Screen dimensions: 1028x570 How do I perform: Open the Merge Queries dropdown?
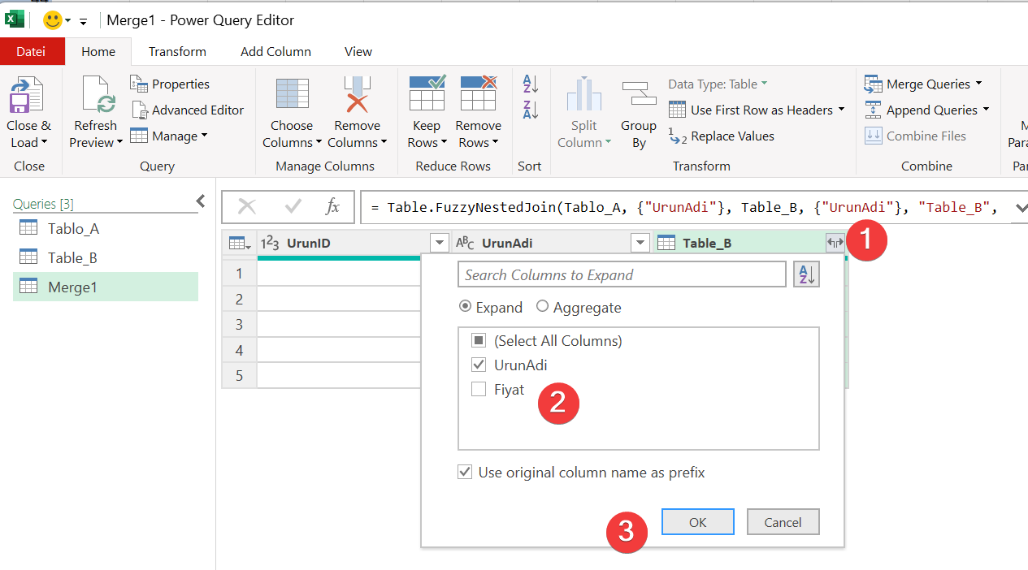click(x=978, y=84)
